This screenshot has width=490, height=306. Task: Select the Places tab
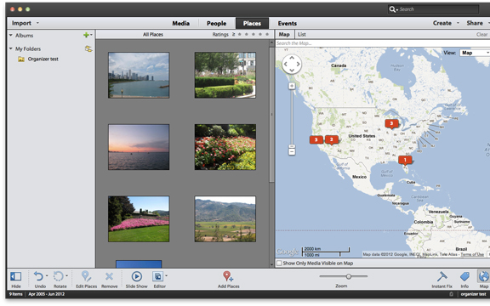[252, 24]
